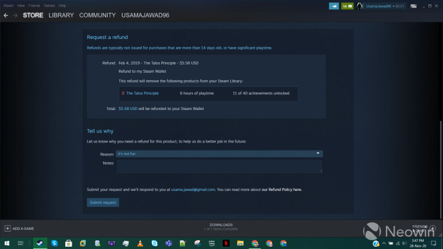
Task: Click the active Chrome icon with underline
Action: pyautogui.click(x=255, y=243)
